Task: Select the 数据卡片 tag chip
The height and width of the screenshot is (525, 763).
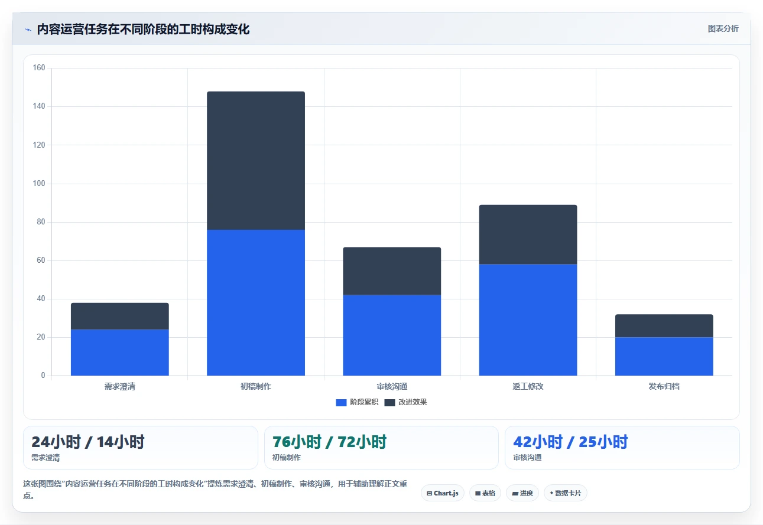Action: [566, 493]
